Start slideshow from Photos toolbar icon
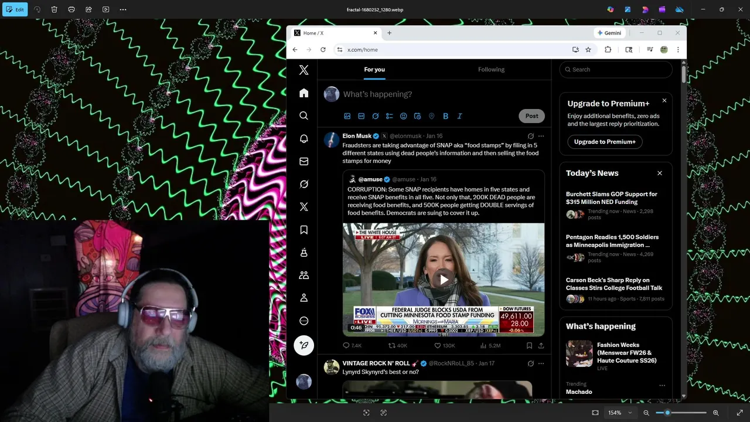This screenshot has width=750, height=422. coord(105,9)
